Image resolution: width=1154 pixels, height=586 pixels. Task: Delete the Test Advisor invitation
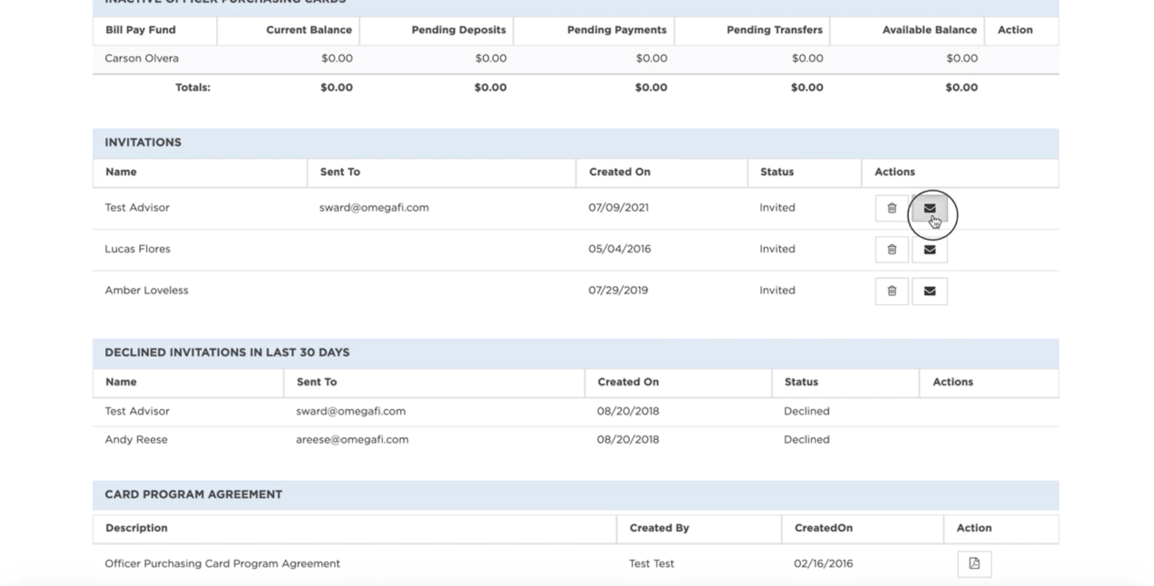pyautogui.click(x=891, y=208)
